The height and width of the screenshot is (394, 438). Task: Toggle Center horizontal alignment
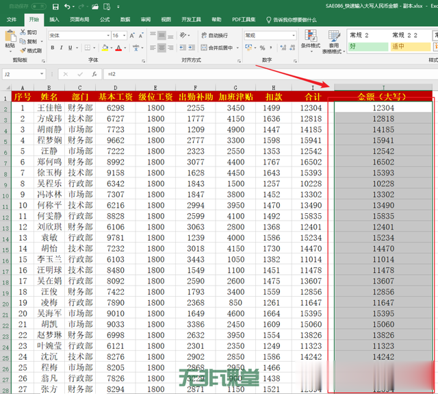162,48
